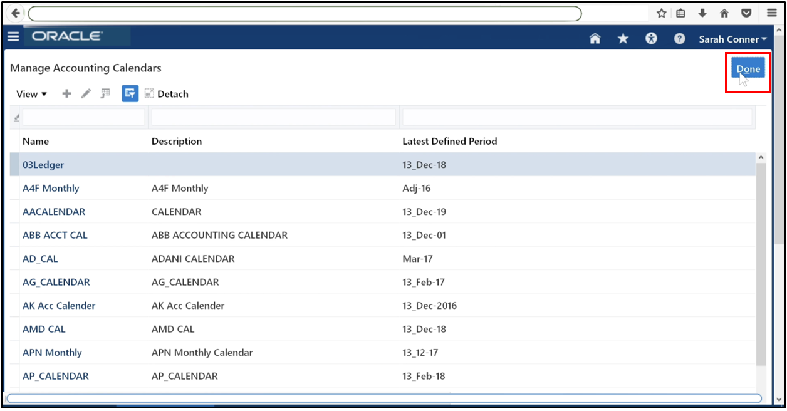Open Favorites star icon in Oracle header
The height and width of the screenshot is (411, 787).
coord(622,38)
